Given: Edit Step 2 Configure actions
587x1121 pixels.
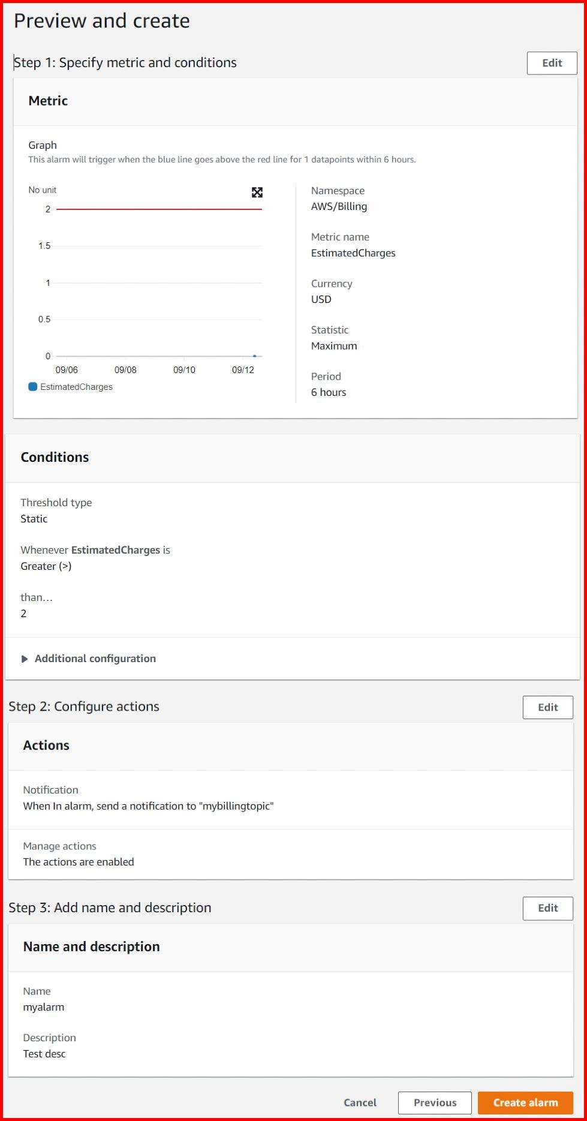Looking at the screenshot, I should (547, 707).
